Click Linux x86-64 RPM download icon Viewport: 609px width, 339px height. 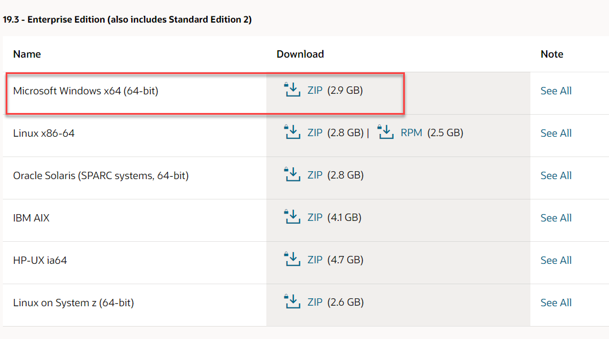pyautogui.click(x=386, y=133)
